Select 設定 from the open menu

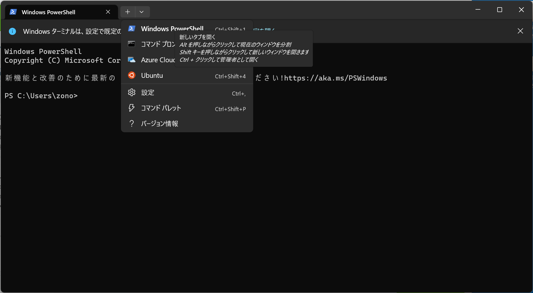(148, 92)
